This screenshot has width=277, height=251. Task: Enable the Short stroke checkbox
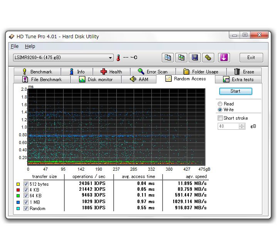(220, 118)
